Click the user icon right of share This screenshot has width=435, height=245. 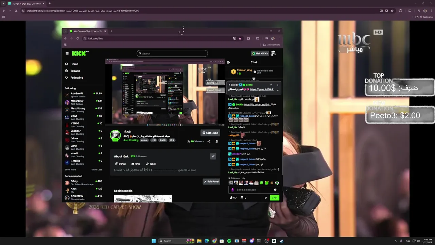point(217,141)
